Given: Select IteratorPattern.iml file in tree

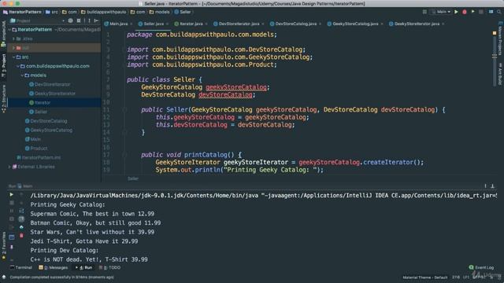Looking at the screenshot, I should (x=39, y=157).
